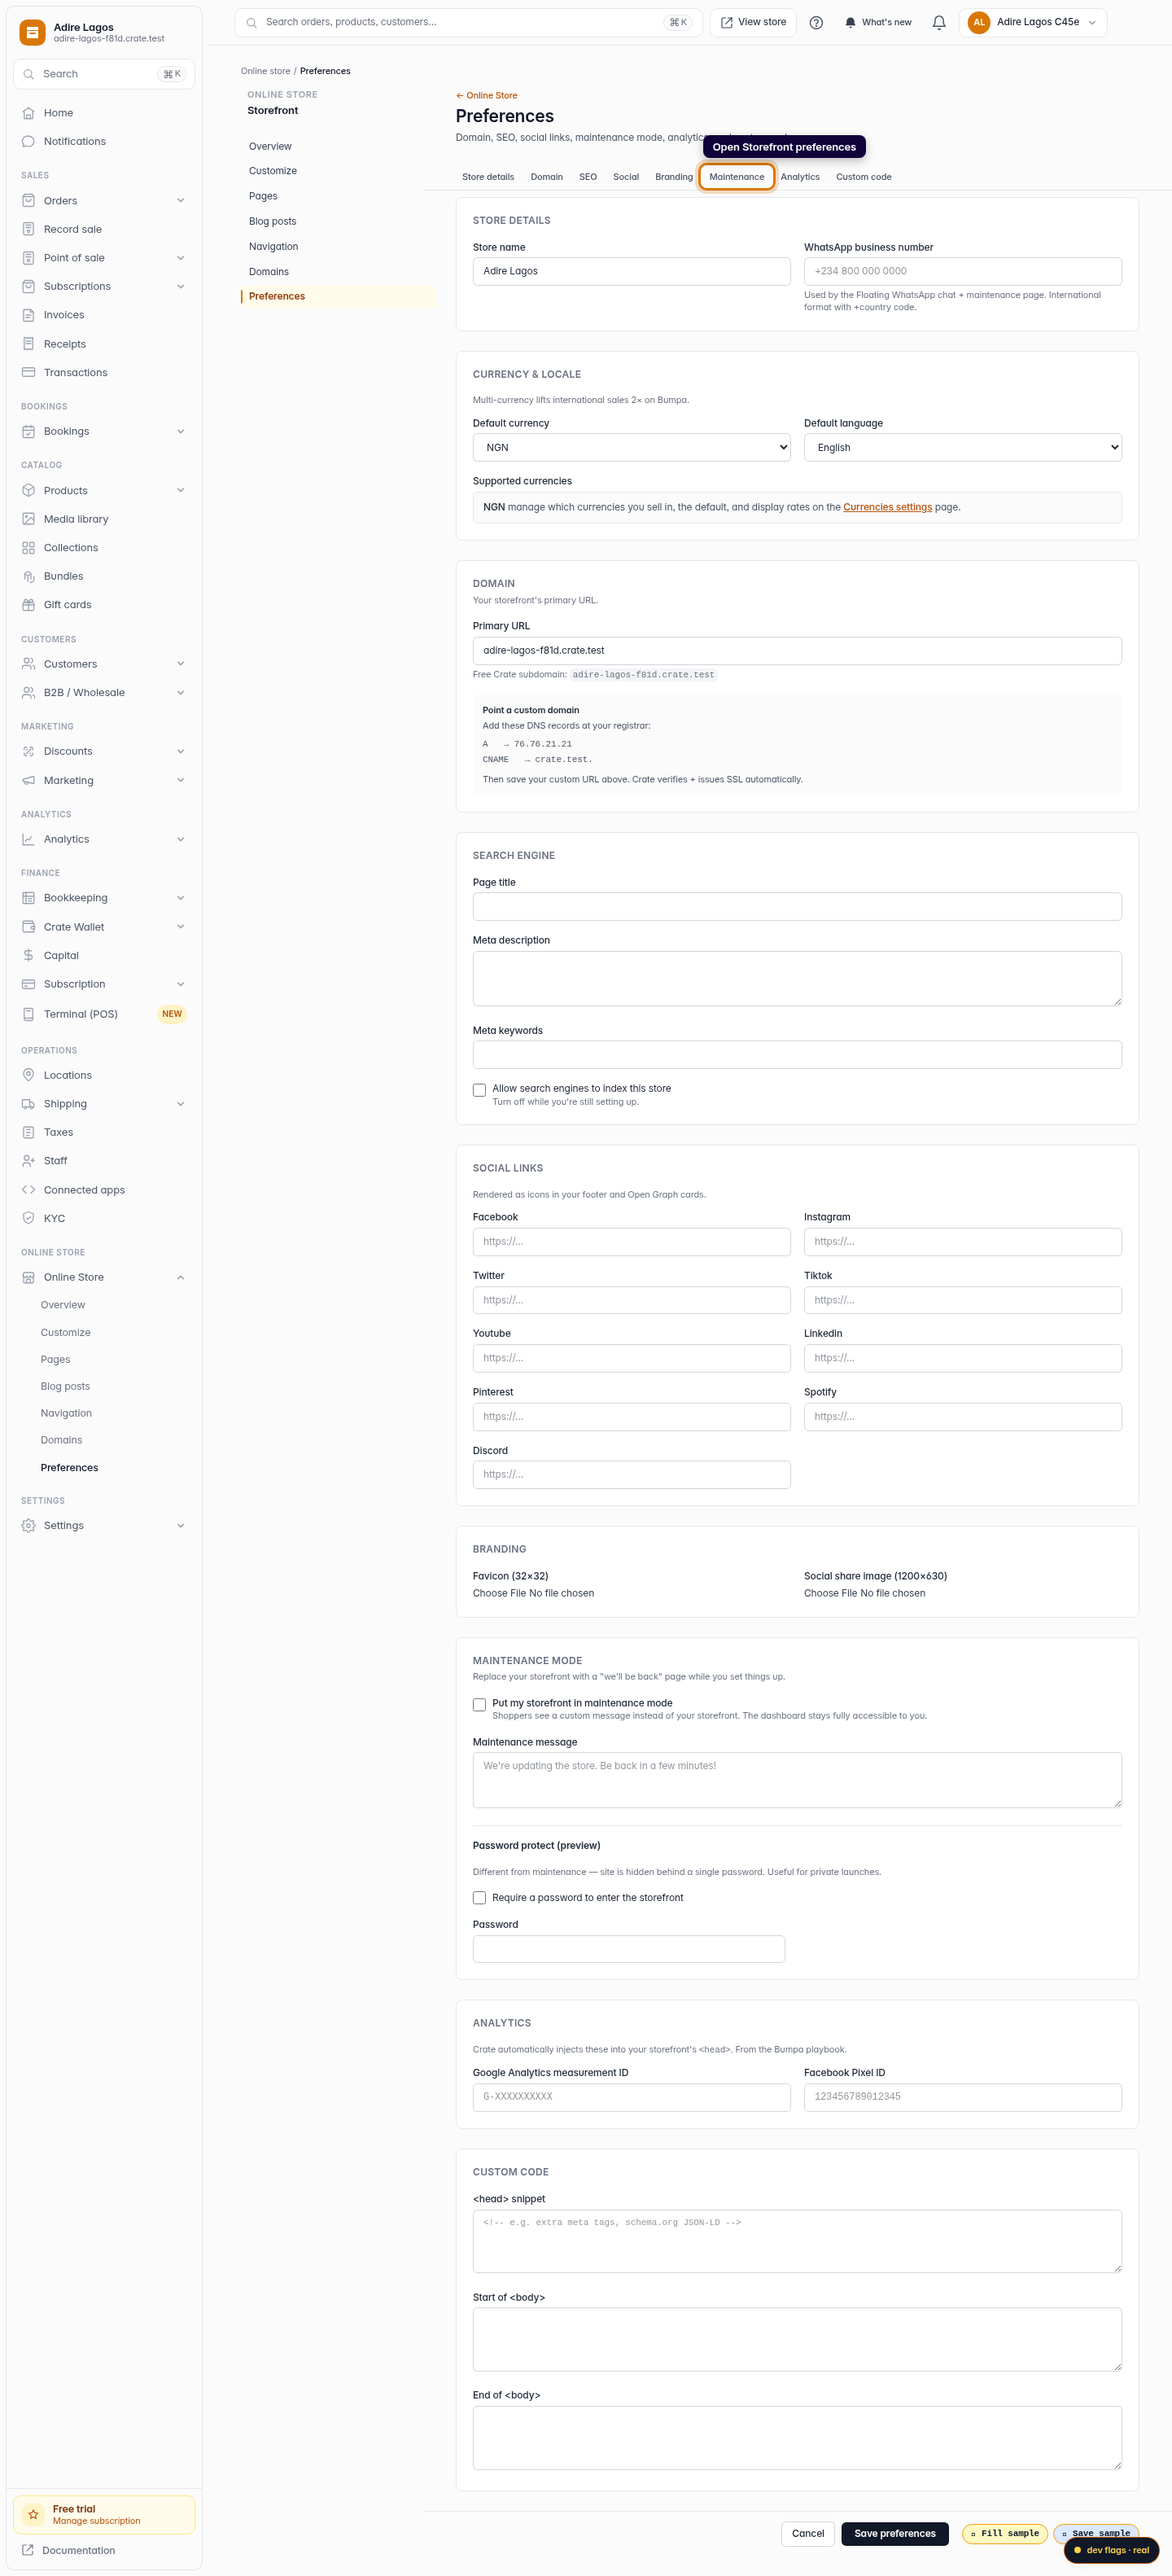Collapse the Online Store chevron
Viewport: 1172px width, 2576px height.
tap(181, 1277)
